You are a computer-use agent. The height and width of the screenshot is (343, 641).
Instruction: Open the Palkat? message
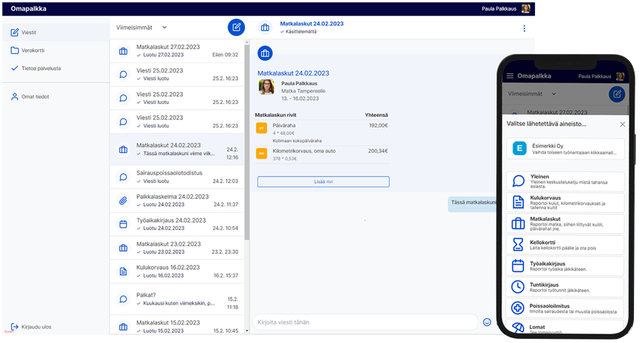click(x=177, y=300)
